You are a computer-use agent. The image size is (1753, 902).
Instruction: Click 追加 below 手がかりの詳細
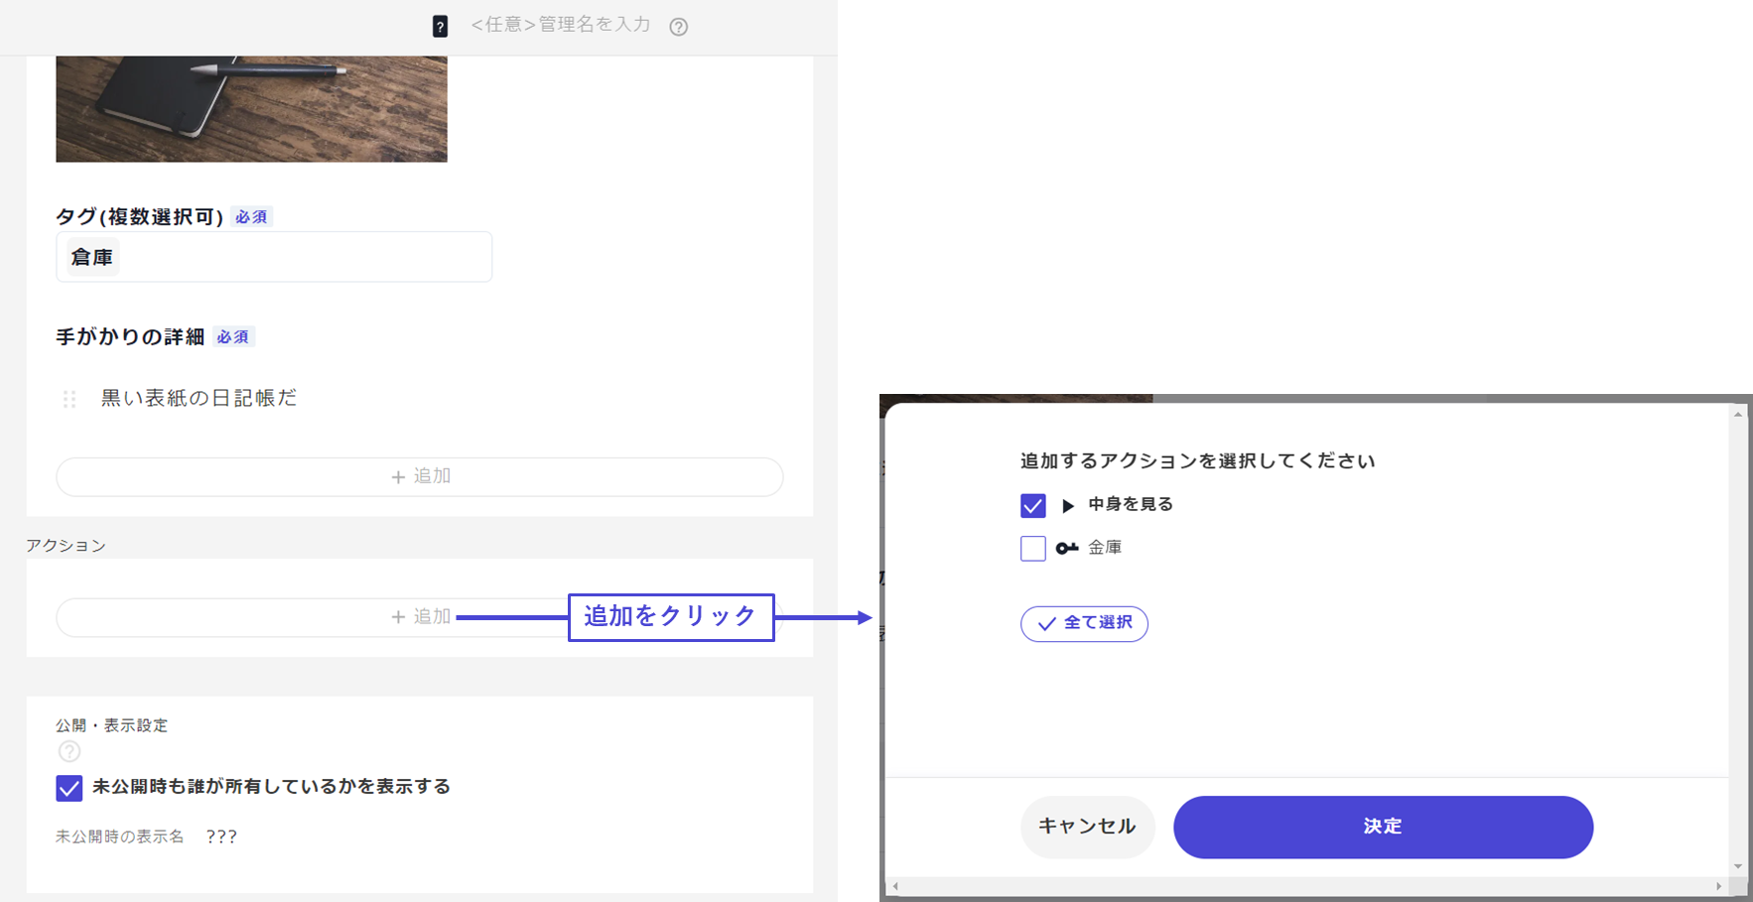point(420,476)
